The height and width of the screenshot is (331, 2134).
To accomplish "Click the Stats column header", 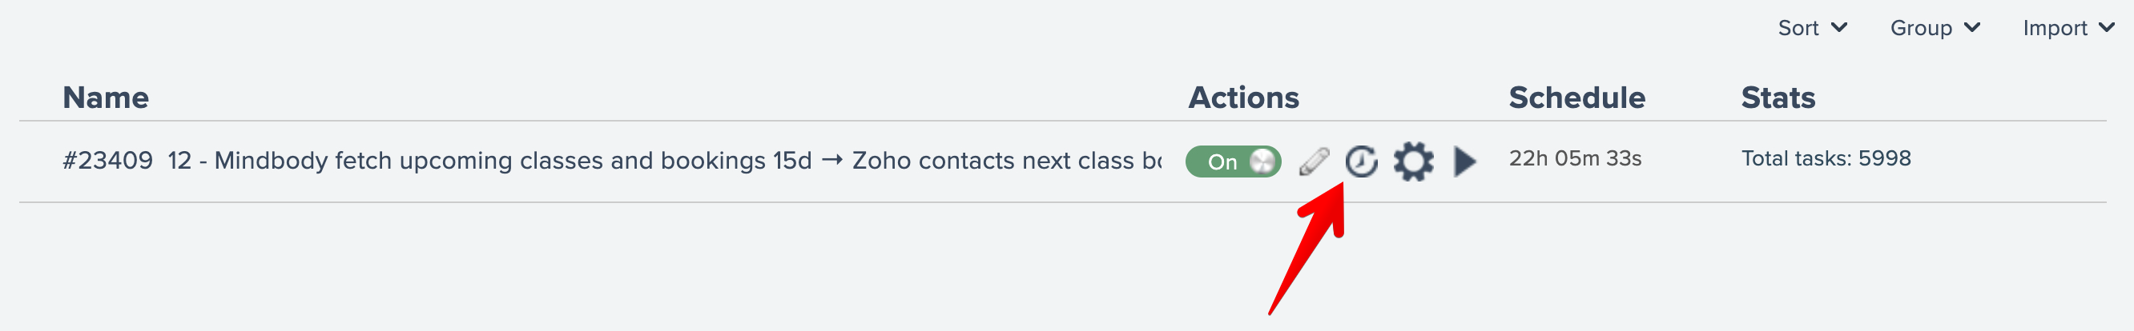I will [1778, 98].
